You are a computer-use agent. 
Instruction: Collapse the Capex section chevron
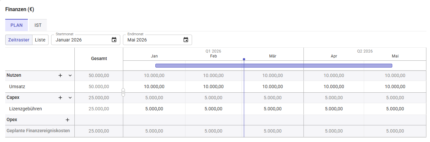point(70,98)
